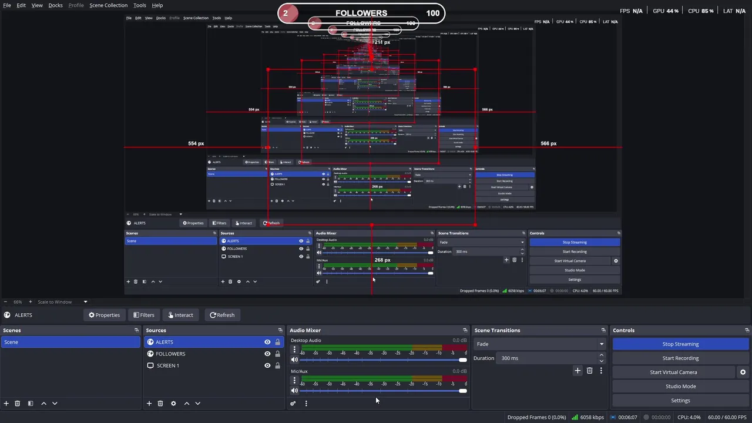
Task: Enable Studio Mode
Action: coord(680,387)
